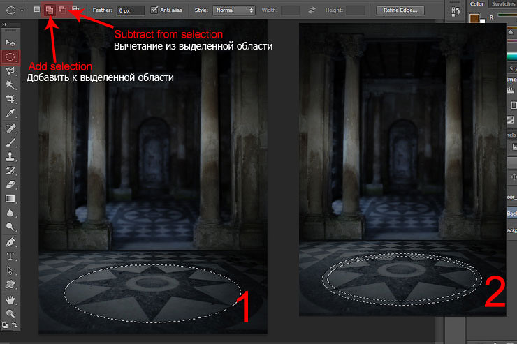The width and height of the screenshot is (517, 344).
Task: Switch to the Swatches tab
Action: (502, 4)
